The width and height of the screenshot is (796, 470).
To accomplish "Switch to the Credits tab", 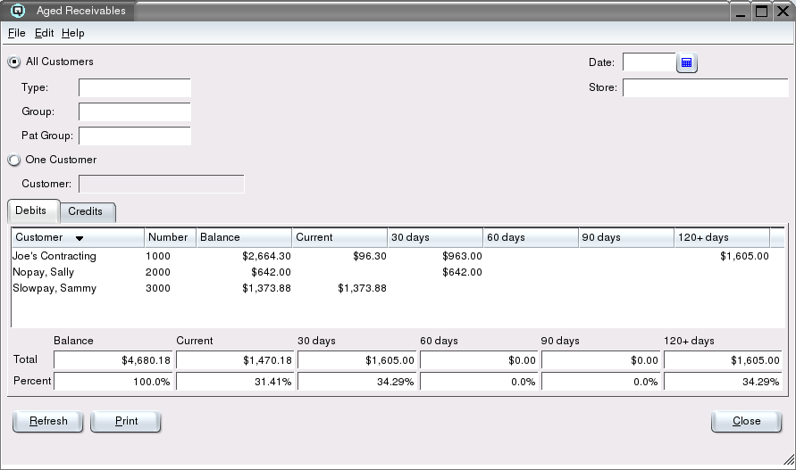I will coord(88,211).
